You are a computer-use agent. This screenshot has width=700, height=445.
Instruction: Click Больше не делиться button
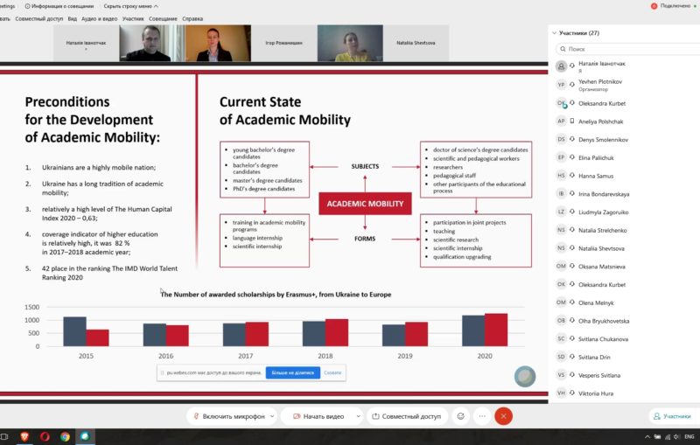pyautogui.click(x=293, y=372)
